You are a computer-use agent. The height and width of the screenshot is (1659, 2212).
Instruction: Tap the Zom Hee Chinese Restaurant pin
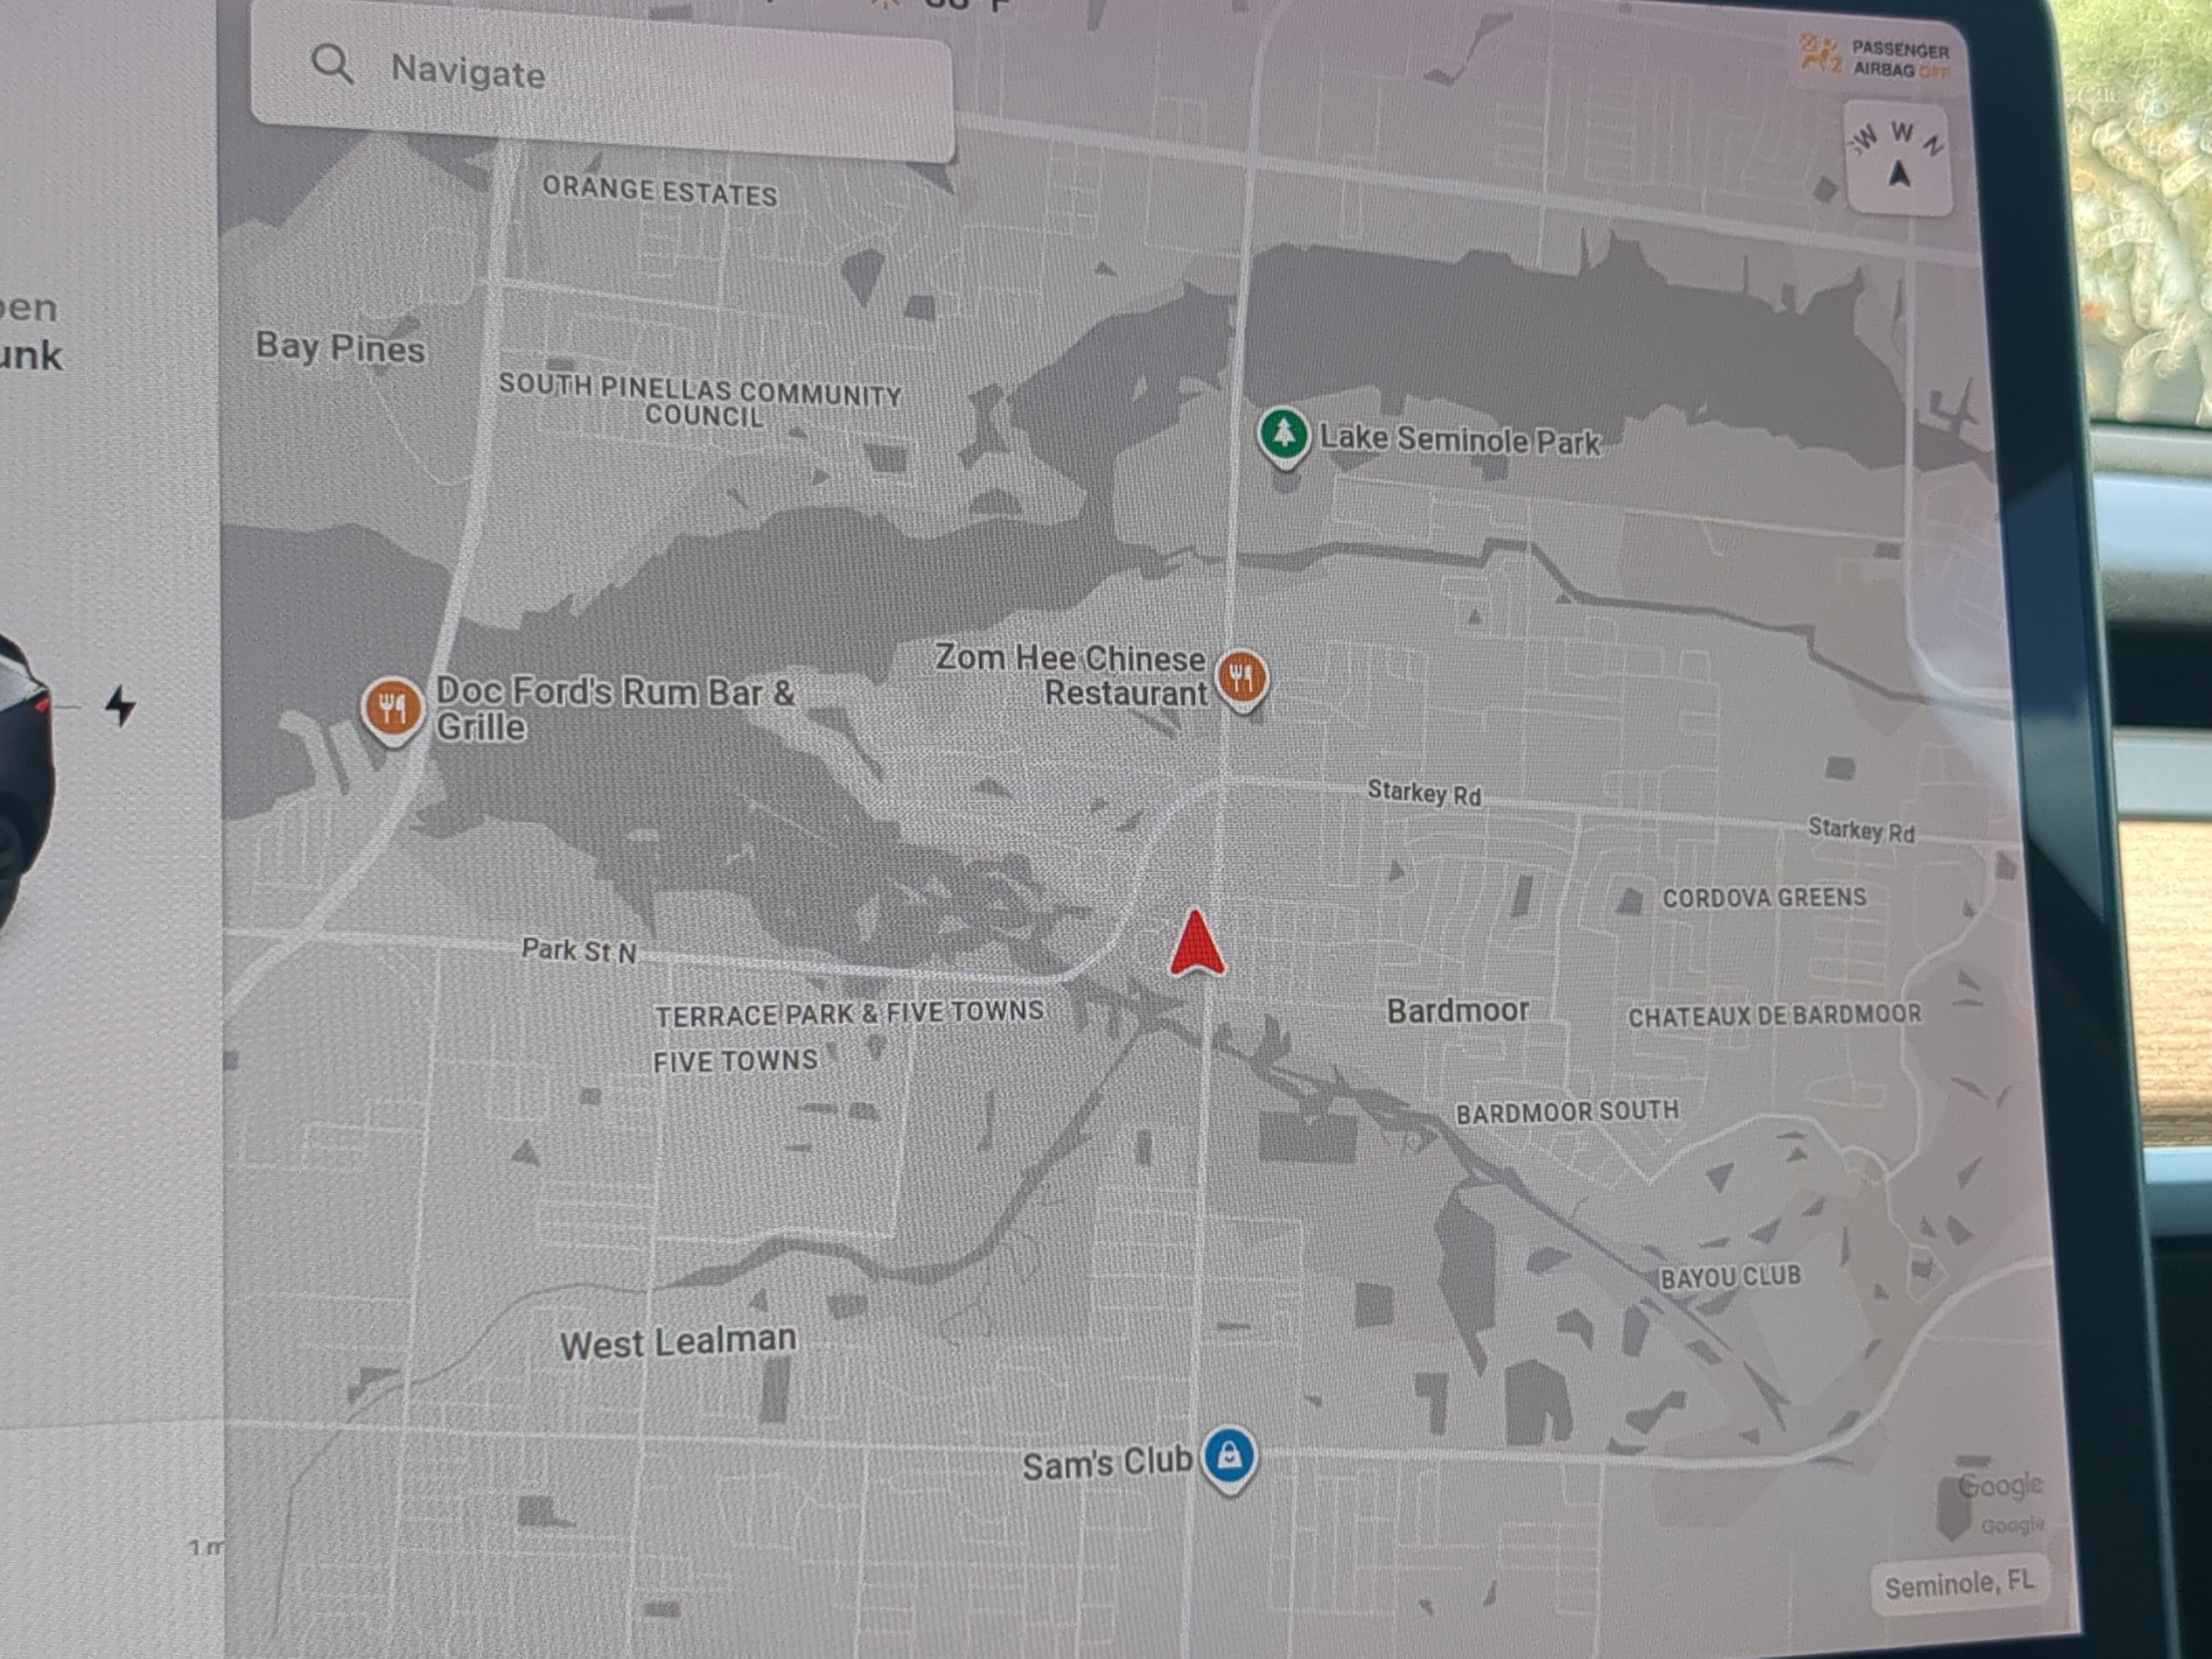coord(1241,678)
